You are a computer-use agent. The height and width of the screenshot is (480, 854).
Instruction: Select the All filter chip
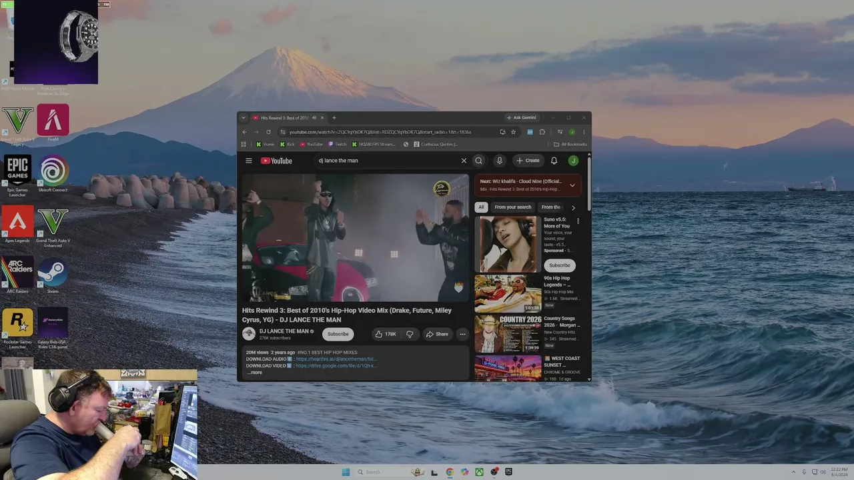point(481,207)
